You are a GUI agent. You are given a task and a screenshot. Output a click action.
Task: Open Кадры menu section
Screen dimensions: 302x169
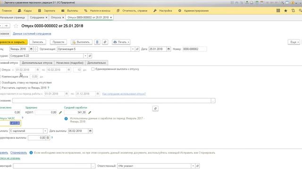pos(25,11)
